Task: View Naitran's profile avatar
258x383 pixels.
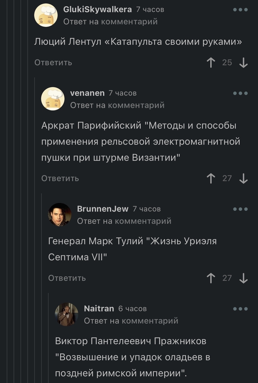Action: [x=67, y=314]
